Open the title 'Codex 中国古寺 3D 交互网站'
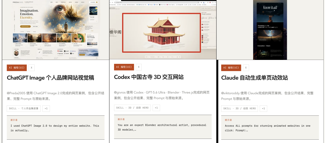The width and height of the screenshot is (325, 143). coord(149,77)
